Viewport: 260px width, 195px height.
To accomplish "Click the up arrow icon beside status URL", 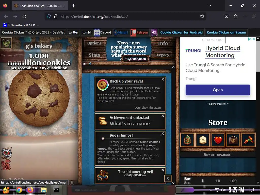I will click(72, 183).
